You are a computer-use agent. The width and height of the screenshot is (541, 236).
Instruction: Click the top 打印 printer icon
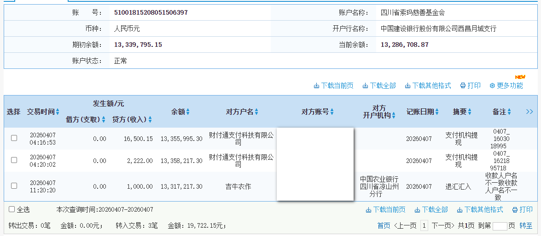click(x=463, y=86)
